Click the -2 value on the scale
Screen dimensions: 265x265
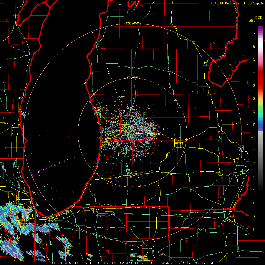[x=253, y=151]
